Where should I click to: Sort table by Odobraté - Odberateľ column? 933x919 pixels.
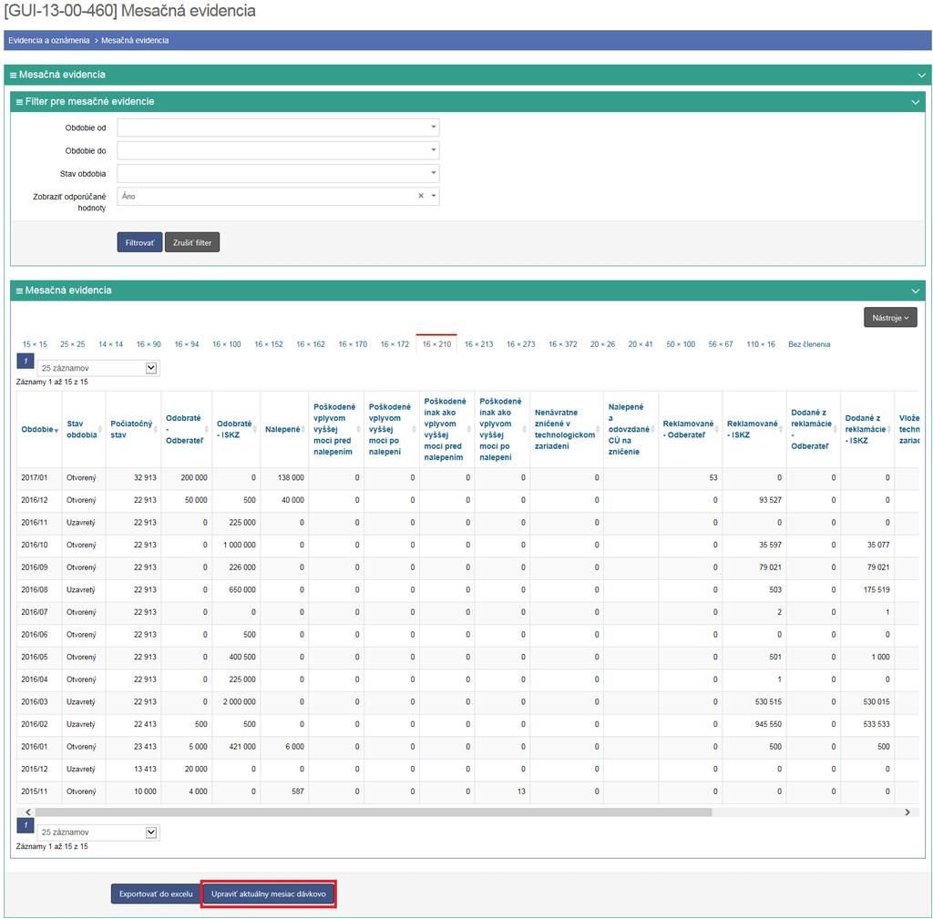click(x=186, y=430)
